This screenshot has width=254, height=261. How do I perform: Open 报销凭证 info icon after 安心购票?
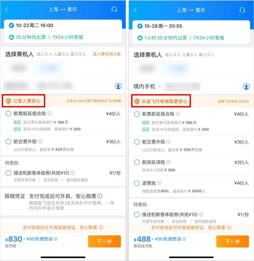click(100, 196)
